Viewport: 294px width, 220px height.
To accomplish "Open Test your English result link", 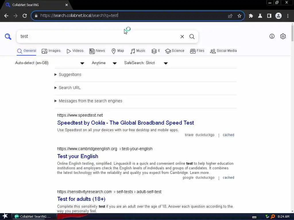I will point(78,156).
